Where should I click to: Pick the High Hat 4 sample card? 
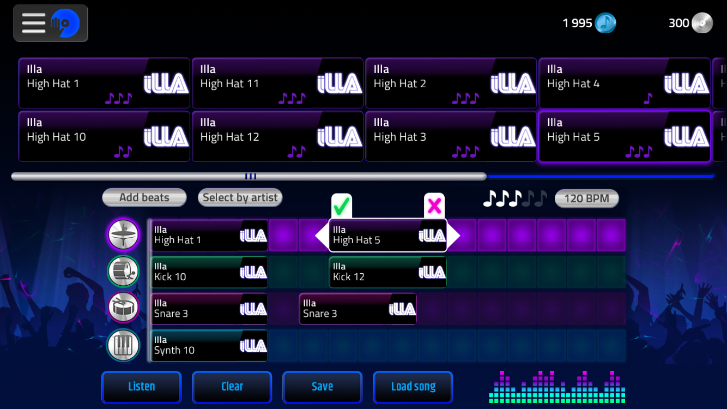(625, 83)
